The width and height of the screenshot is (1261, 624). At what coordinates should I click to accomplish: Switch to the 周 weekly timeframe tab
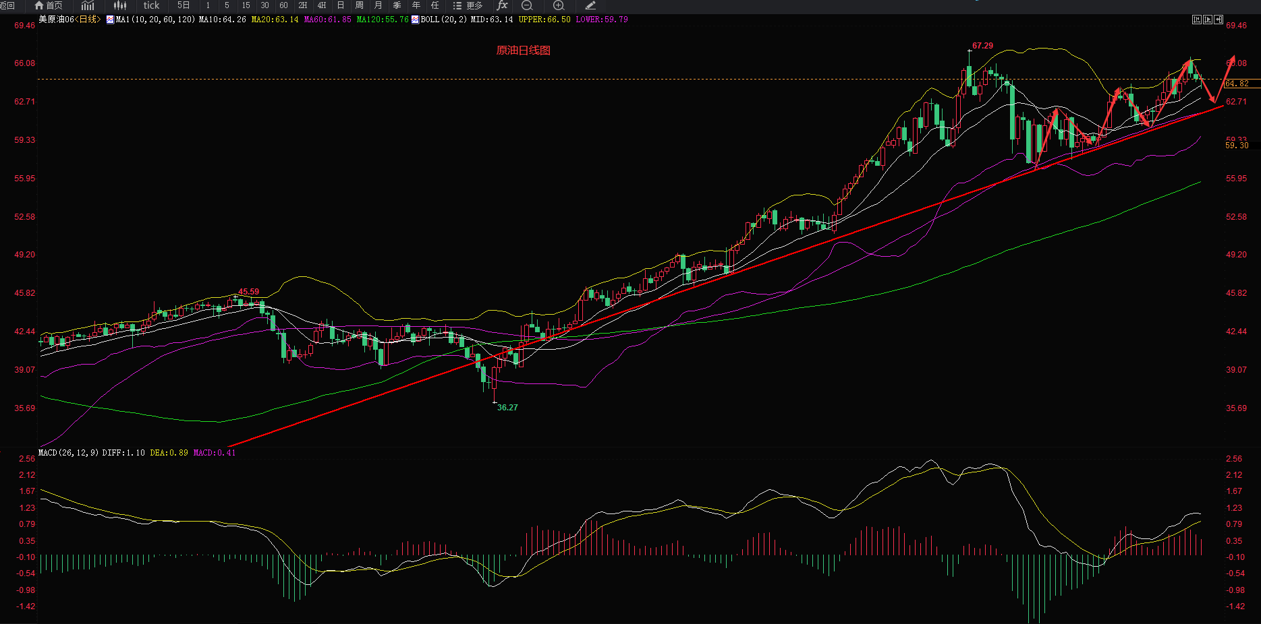[360, 5]
